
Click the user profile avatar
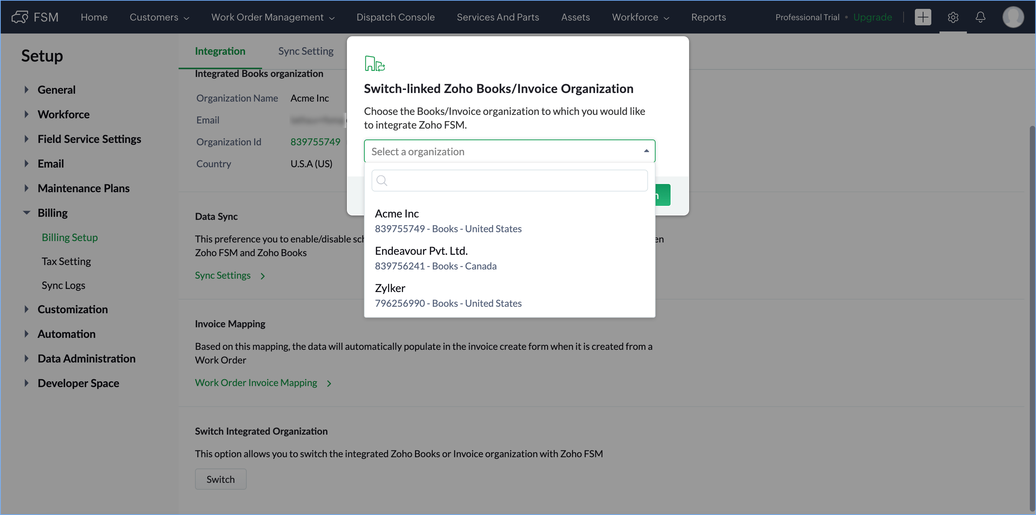coord(1013,17)
